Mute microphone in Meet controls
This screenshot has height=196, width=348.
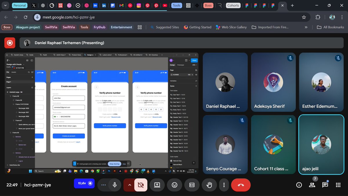click(115, 185)
